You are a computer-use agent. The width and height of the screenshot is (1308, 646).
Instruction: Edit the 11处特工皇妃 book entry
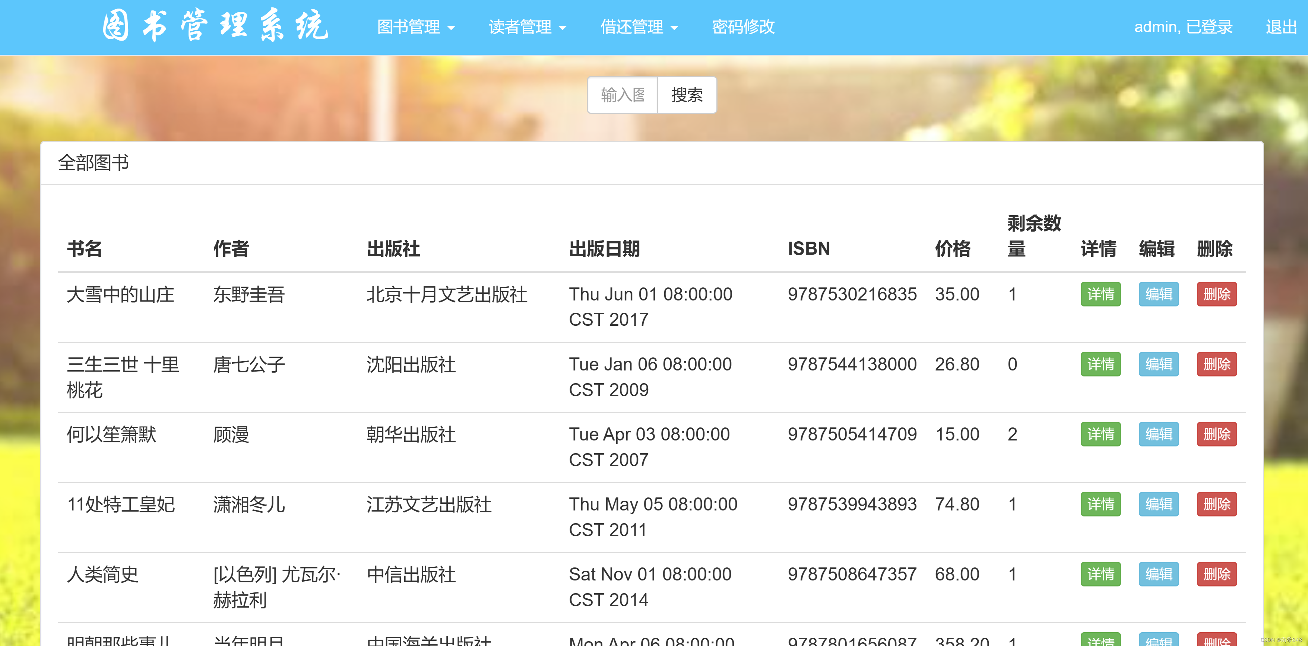(x=1158, y=505)
